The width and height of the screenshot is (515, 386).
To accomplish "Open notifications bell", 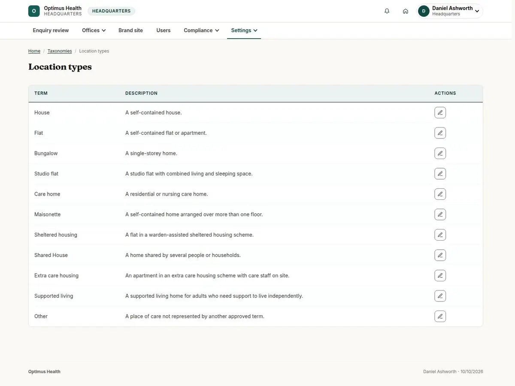I will (x=387, y=11).
